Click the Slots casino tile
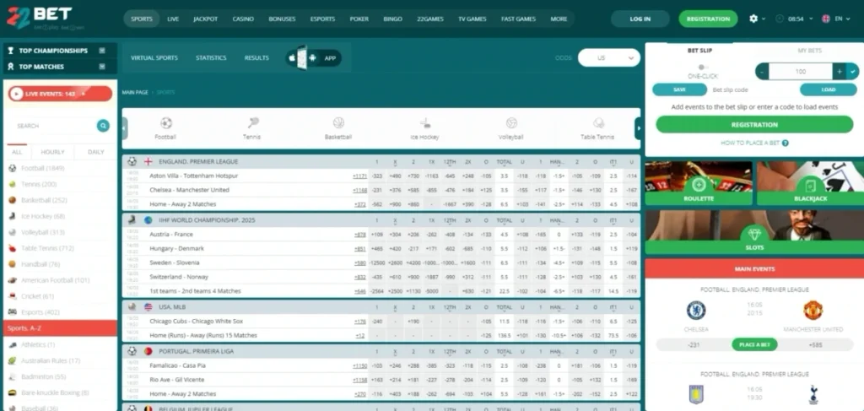 coord(754,232)
